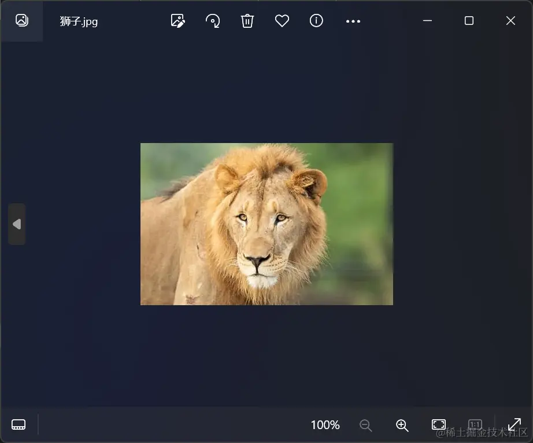Toggle the filmstrip icon at bottom left
The width and height of the screenshot is (533, 443).
tap(18, 424)
